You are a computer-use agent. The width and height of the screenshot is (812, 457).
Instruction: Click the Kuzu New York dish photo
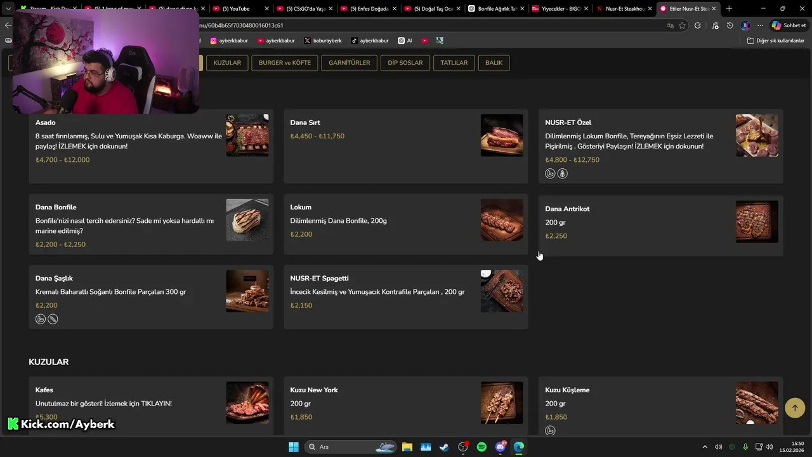(x=502, y=402)
